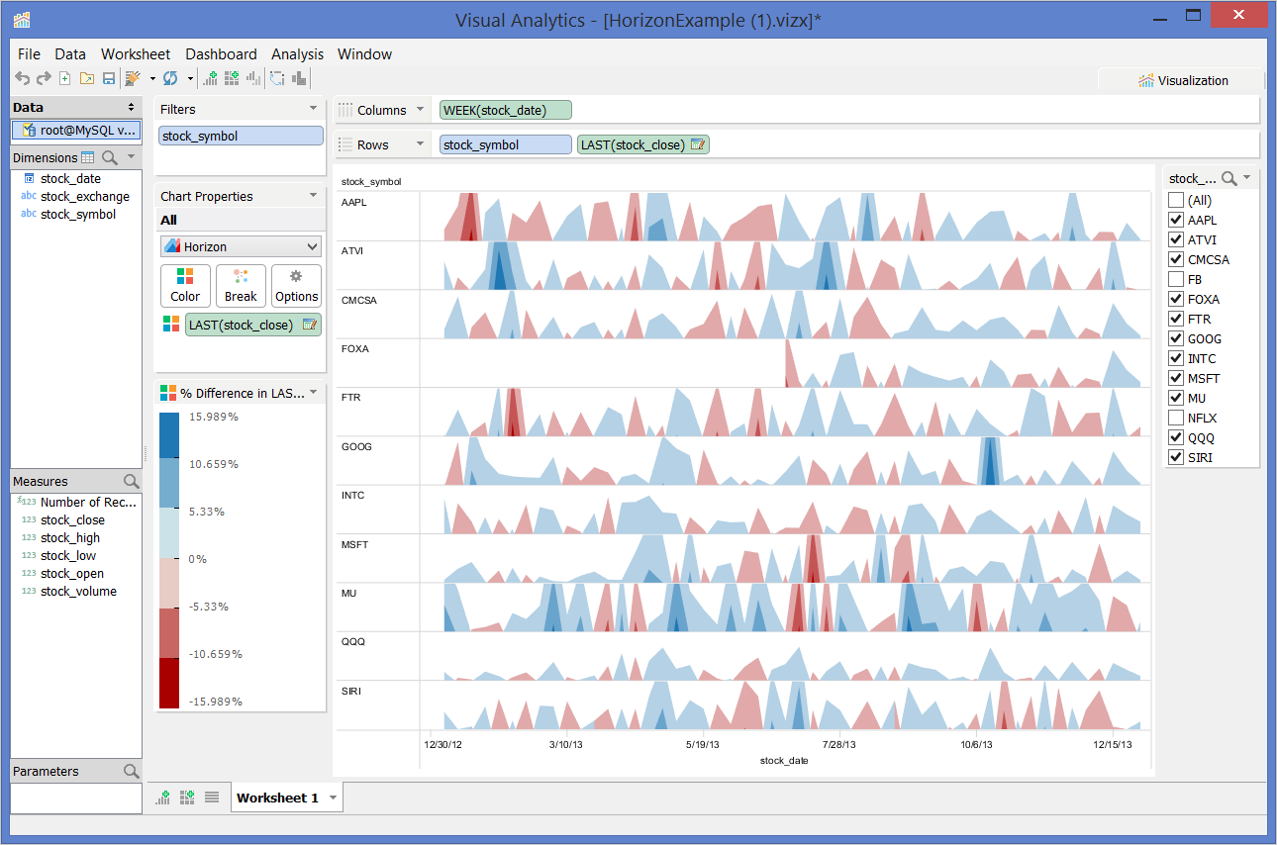Select the stock_symbol pill in Filters

pos(241,137)
